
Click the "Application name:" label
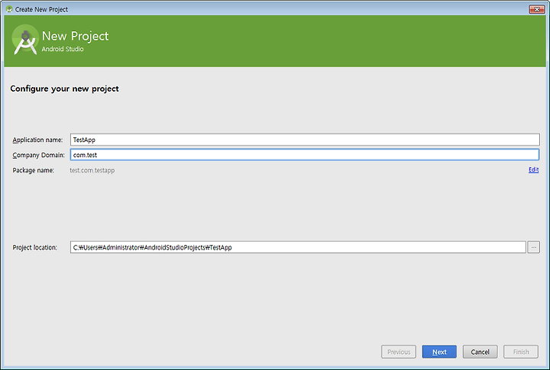(x=37, y=140)
